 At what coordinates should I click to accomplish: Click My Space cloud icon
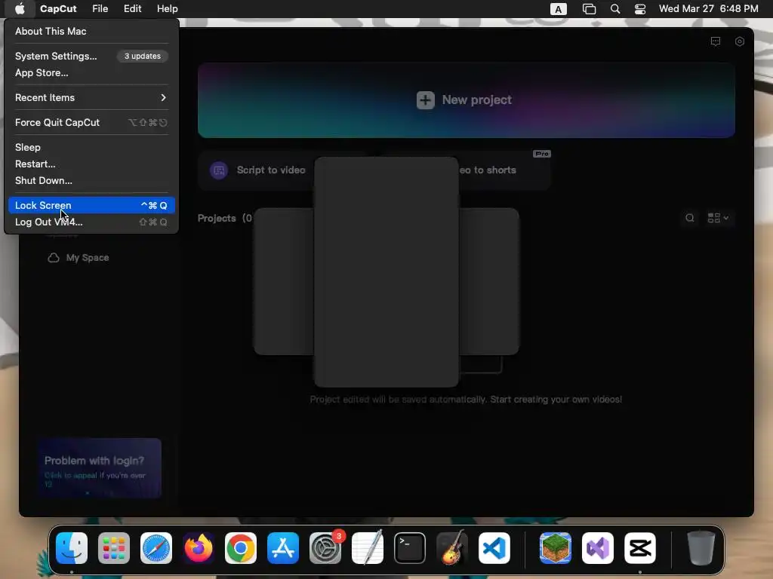(x=54, y=258)
